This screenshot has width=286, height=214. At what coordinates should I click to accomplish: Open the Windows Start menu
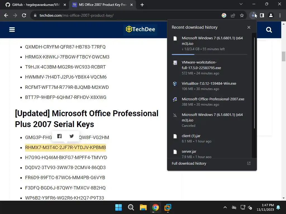118,207
